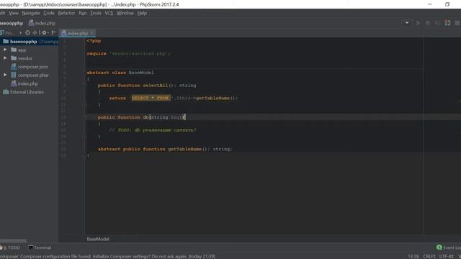Open the Navigate menu
461x259 pixels.
(30, 13)
